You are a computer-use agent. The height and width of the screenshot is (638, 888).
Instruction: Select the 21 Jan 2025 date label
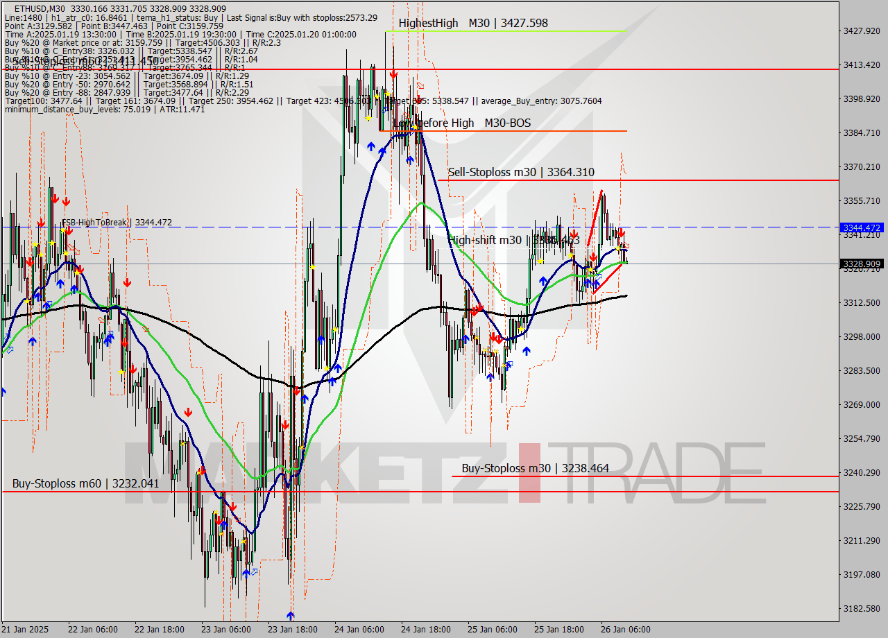[x=26, y=630]
